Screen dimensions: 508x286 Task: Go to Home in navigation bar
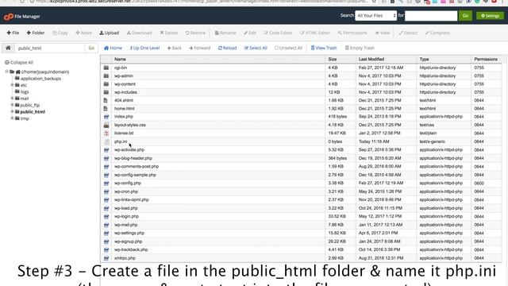point(113,48)
